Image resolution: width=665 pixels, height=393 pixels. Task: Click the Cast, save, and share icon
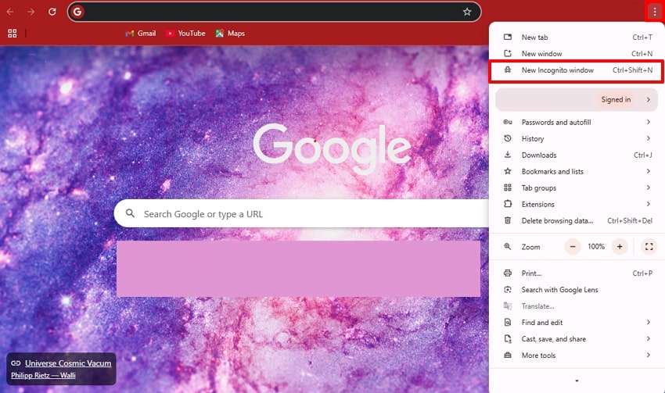point(507,339)
